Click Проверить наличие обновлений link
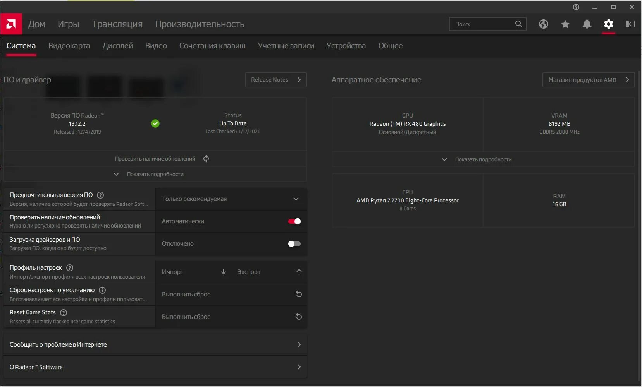Viewport: 642px width, 387px height. pos(155,159)
